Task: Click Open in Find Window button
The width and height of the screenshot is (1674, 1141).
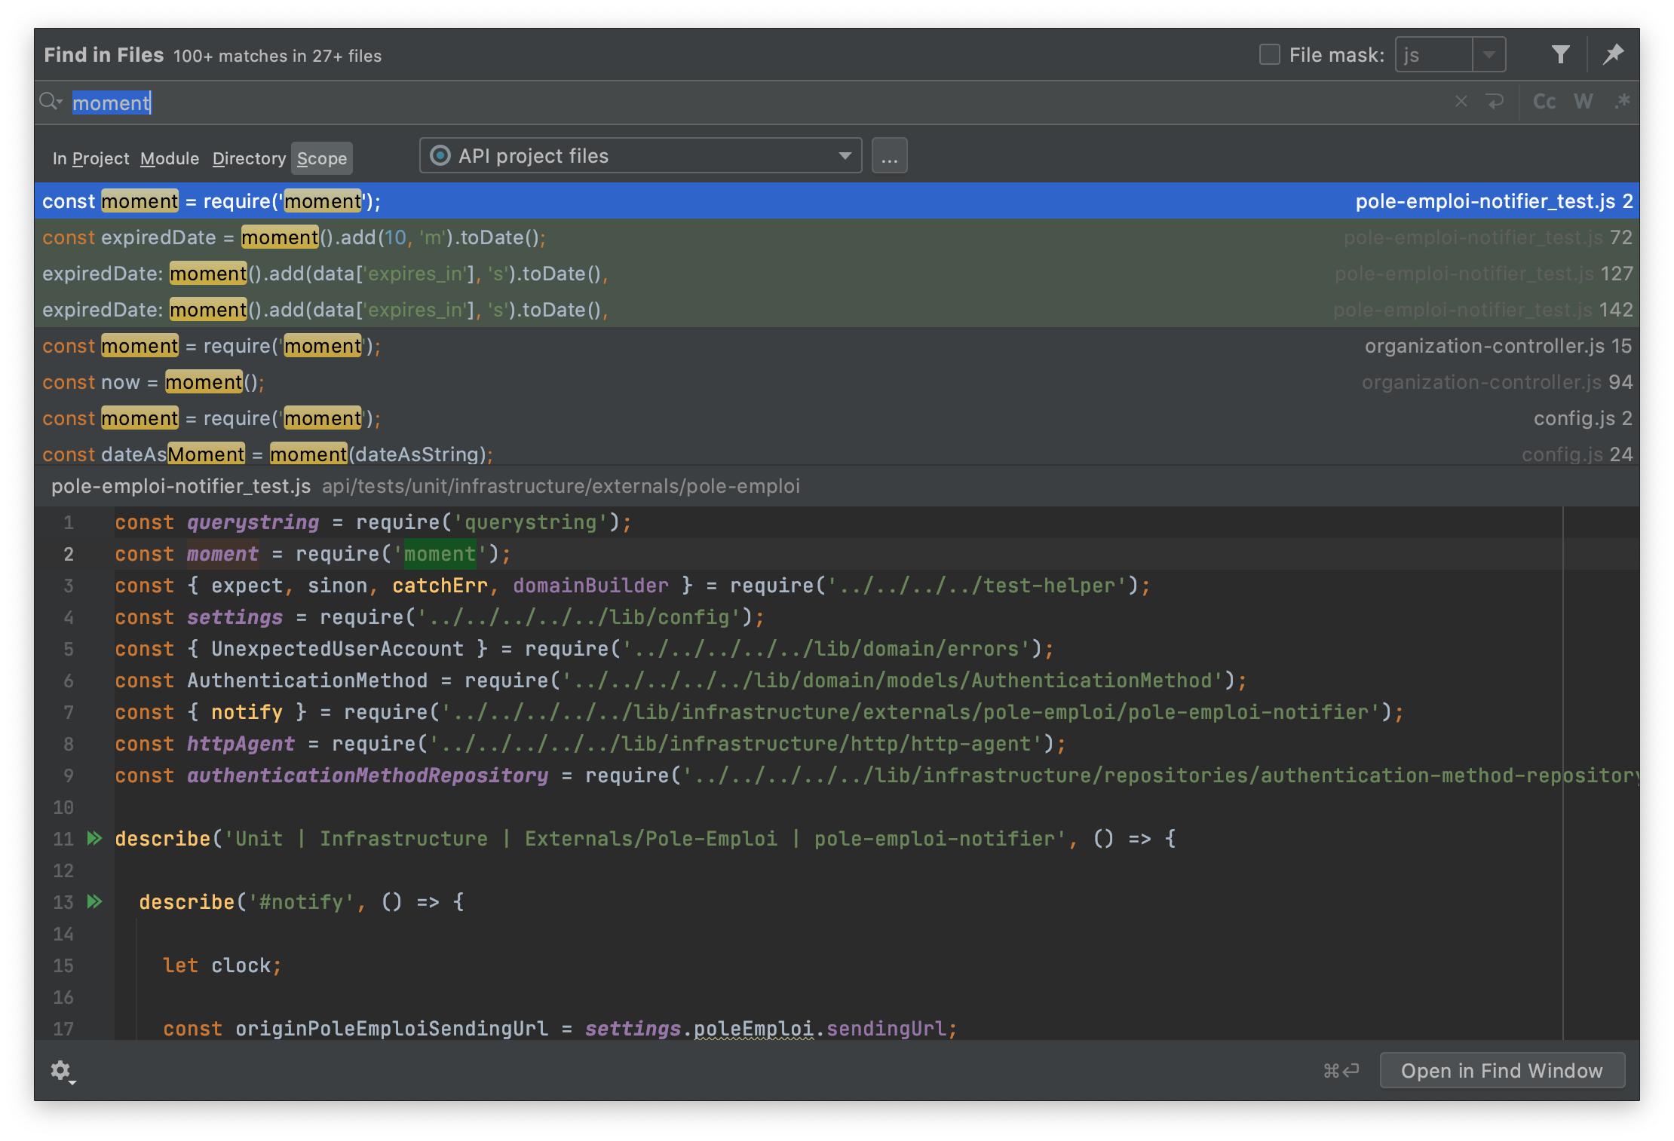Action: [1501, 1071]
